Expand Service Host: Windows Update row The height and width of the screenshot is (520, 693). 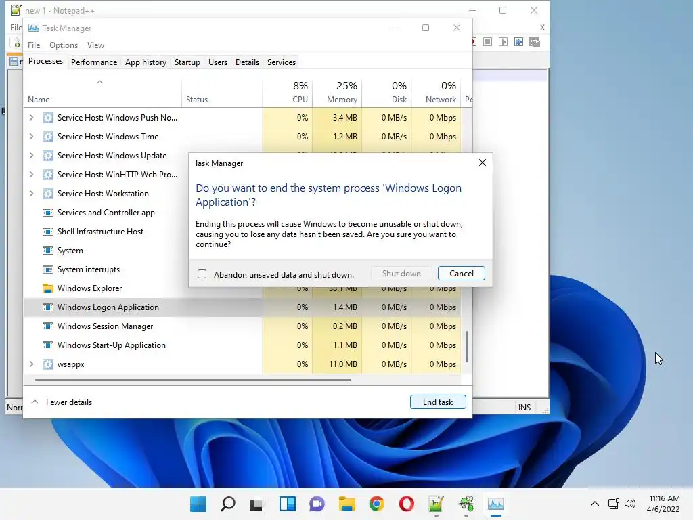(x=31, y=156)
